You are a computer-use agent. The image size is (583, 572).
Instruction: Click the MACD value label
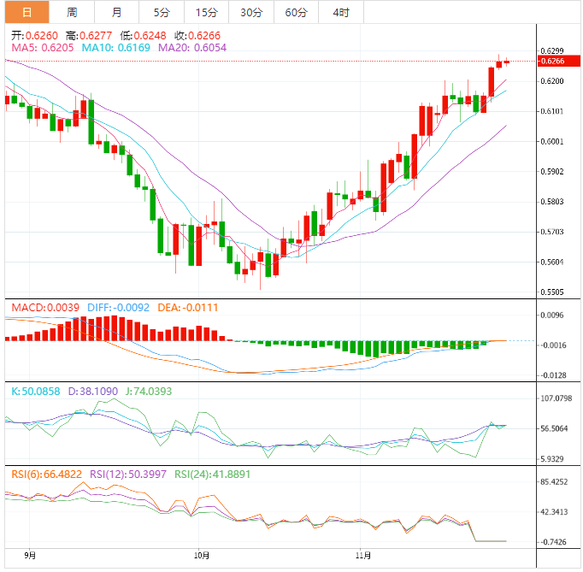pos(43,306)
